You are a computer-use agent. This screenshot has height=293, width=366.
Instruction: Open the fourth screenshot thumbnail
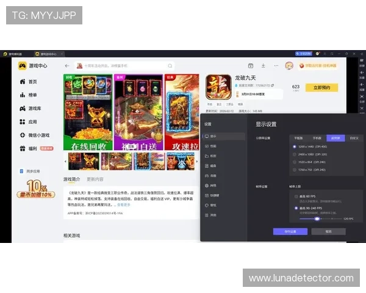pos(181,161)
